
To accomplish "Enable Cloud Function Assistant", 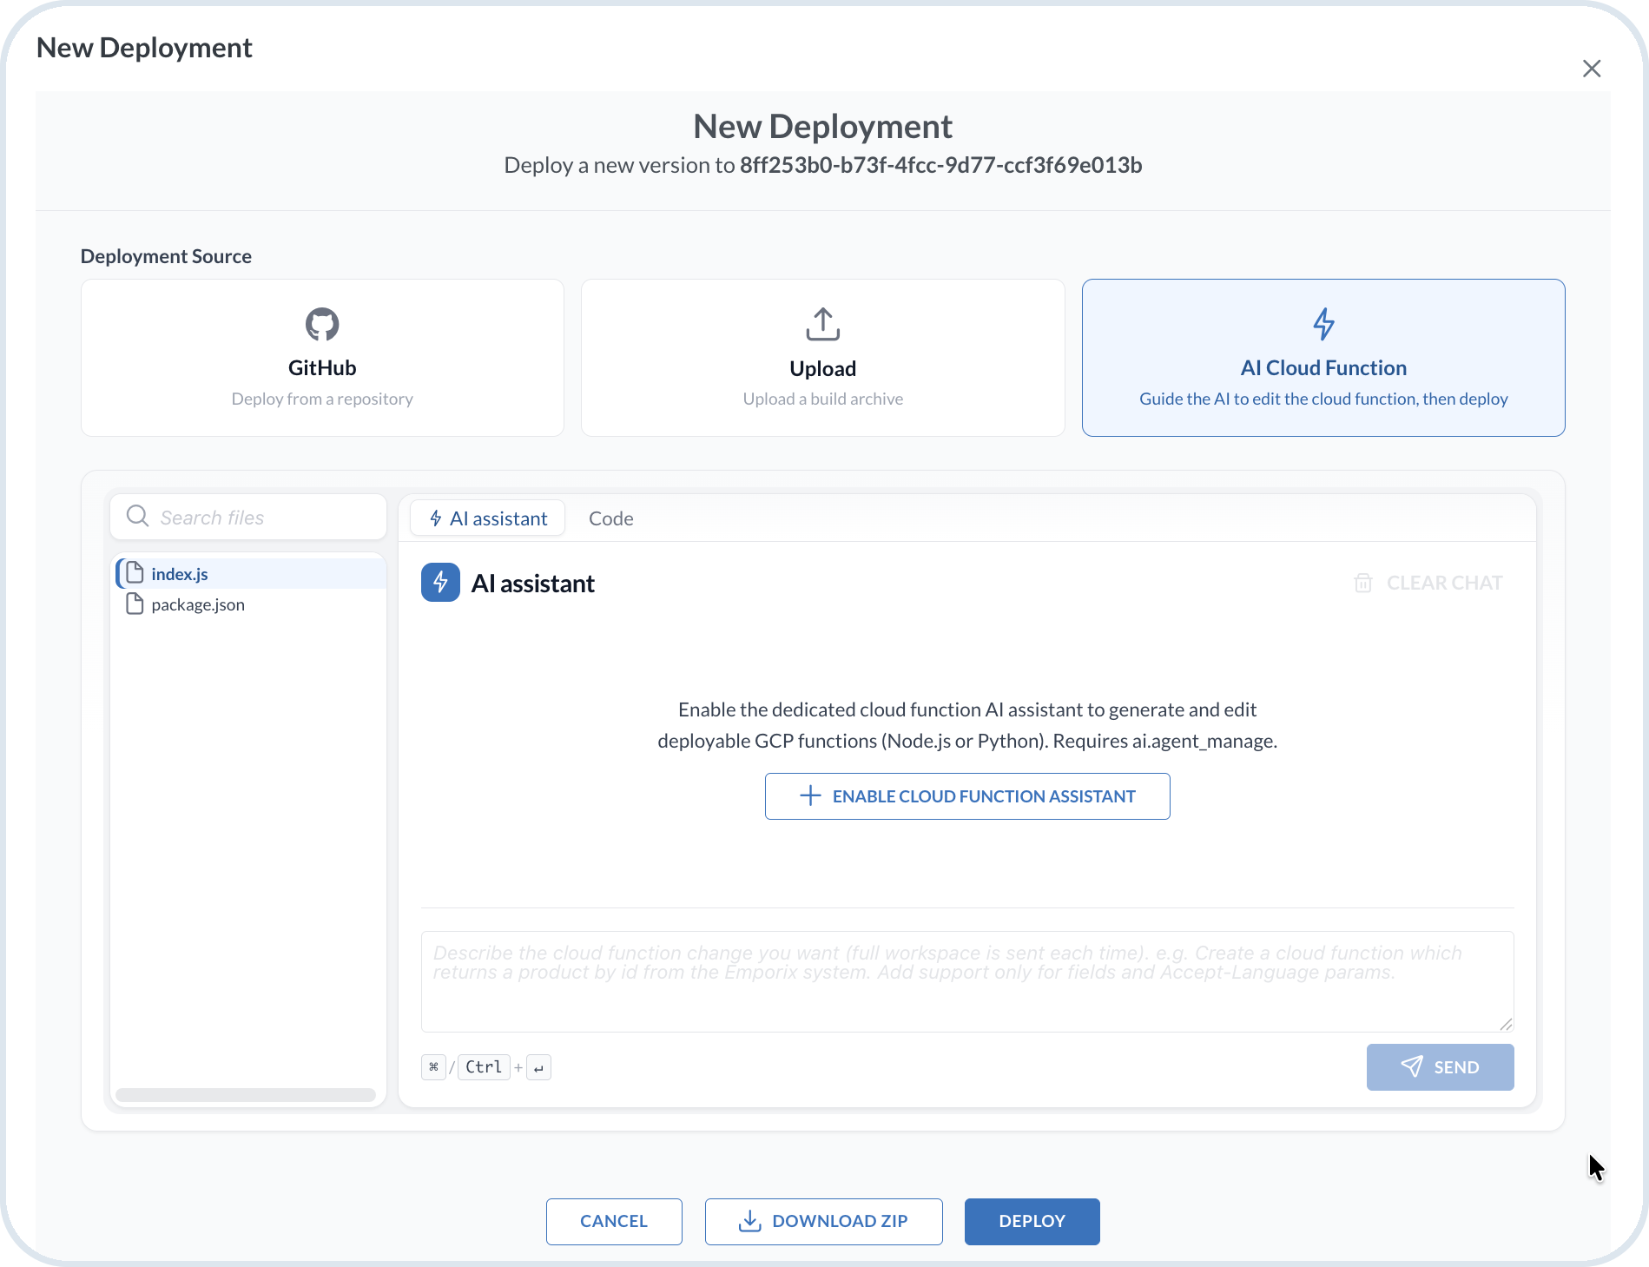I will point(967,795).
